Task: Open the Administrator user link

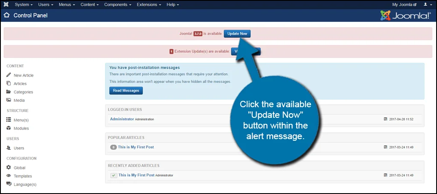Action: pyautogui.click(x=122, y=119)
